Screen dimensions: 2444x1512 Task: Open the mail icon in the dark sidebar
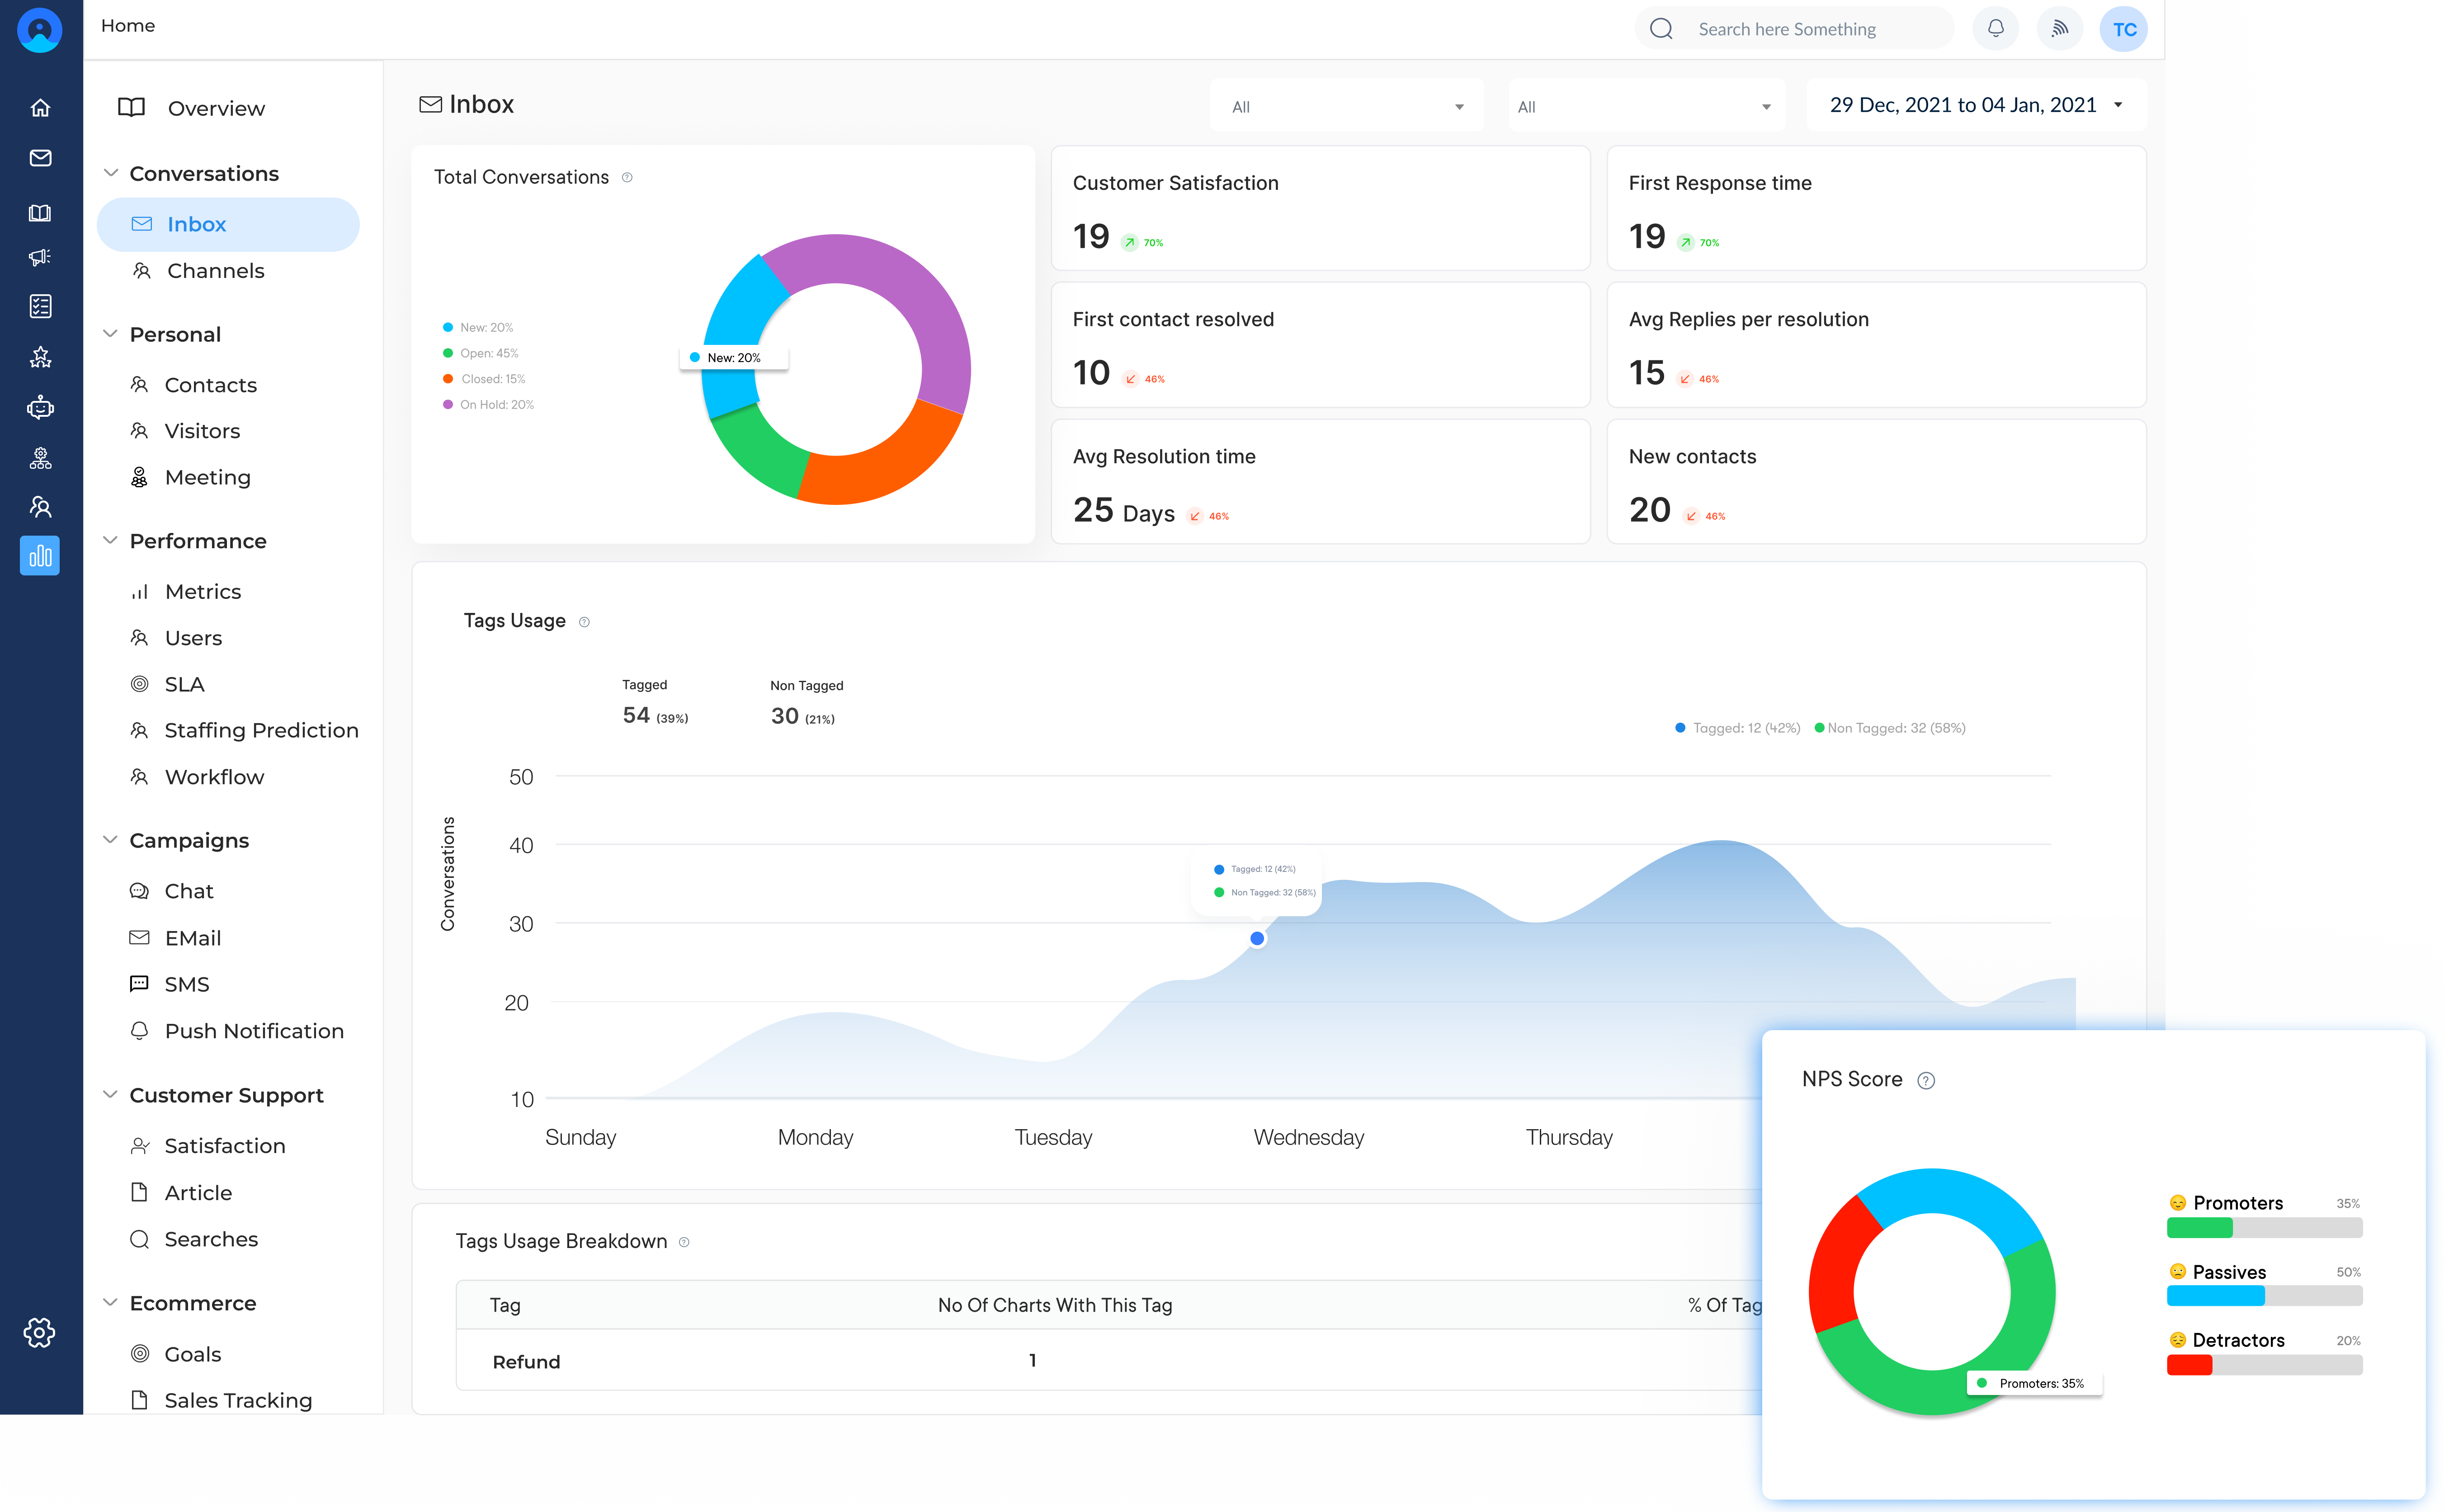[40, 158]
